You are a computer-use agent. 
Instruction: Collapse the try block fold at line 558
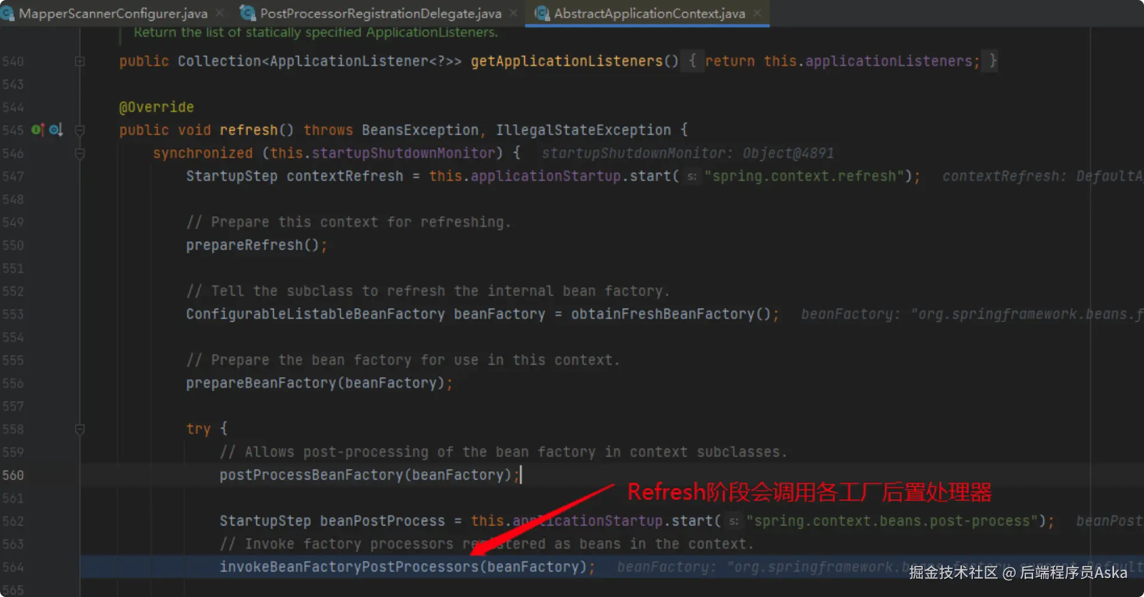pos(80,429)
